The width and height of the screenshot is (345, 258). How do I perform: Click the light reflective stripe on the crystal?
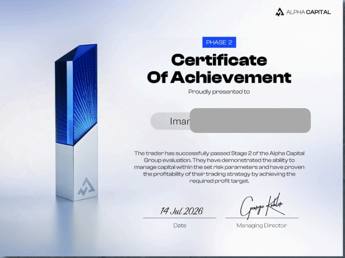tap(70, 101)
